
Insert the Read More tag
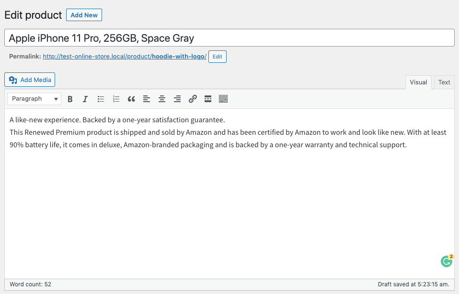click(208, 99)
